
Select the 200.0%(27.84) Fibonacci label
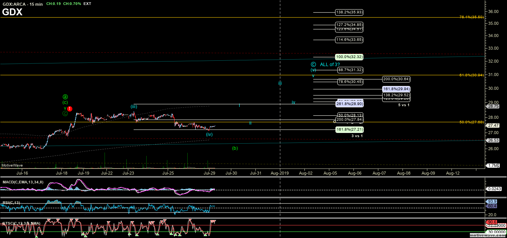coord(349,120)
